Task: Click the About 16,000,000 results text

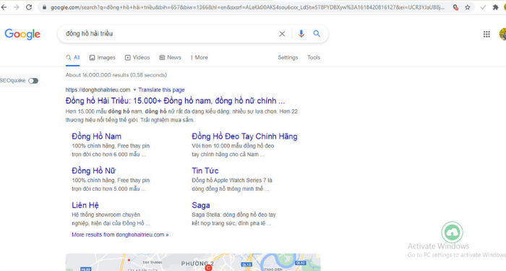Action: pyautogui.click(x=116, y=75)
